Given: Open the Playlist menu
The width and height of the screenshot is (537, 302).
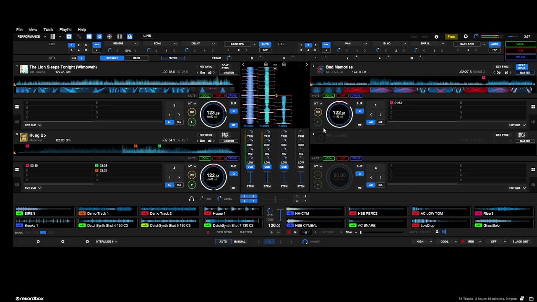Looking at the screenshot, I should (65, 30).
